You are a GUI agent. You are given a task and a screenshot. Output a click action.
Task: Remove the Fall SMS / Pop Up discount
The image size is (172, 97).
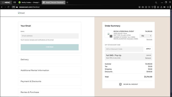[x=148, y=58]
